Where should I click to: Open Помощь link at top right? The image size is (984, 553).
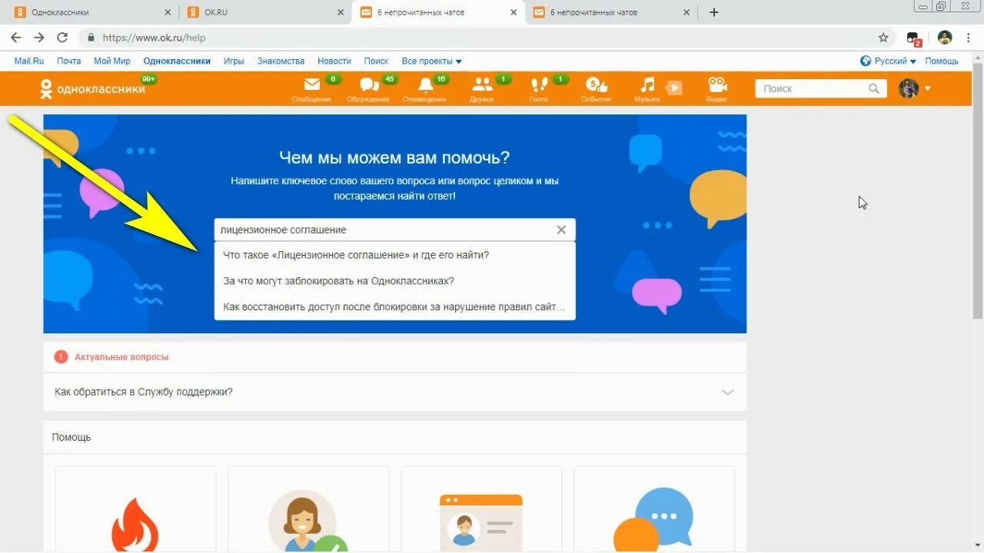tap(942, 61)
